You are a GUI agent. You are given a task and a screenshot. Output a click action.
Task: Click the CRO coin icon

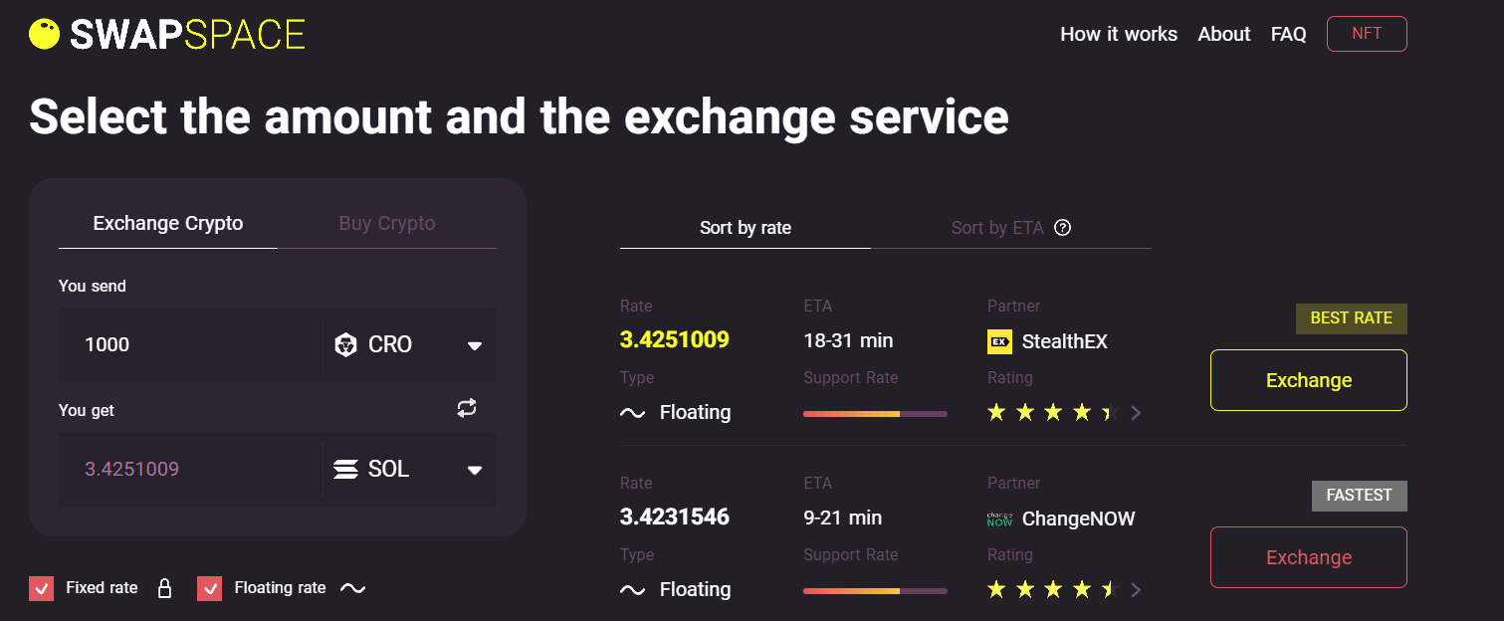click(x=345, y=345)
